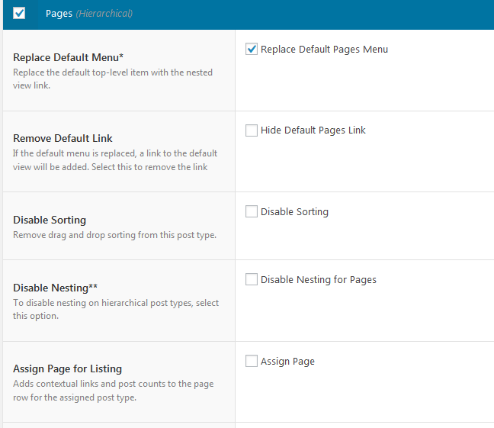This screenshot has width=494, height=428.
Task: Click the 'Adds contextual links' description text
Action: click(114, 391)
